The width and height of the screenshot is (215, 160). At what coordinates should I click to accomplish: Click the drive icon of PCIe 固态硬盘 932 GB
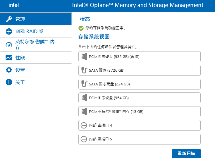pyautogui.click(x=84, y=56)
